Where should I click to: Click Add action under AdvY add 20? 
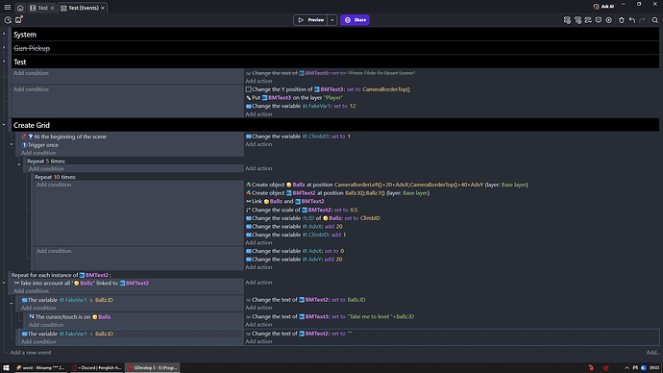tap(258, 267)
